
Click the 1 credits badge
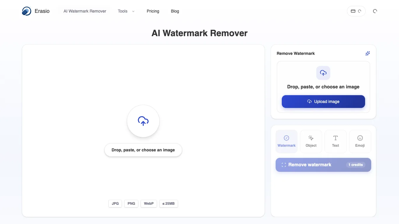[x=355, y=165]
